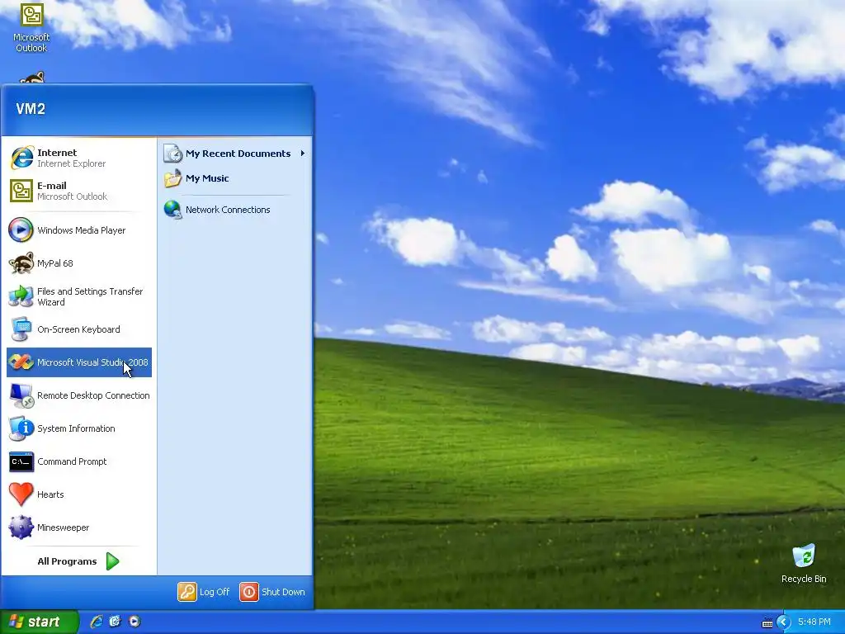
Task: Launch Internet Explorer from Quick Launch bar
Action: [97, 622]
